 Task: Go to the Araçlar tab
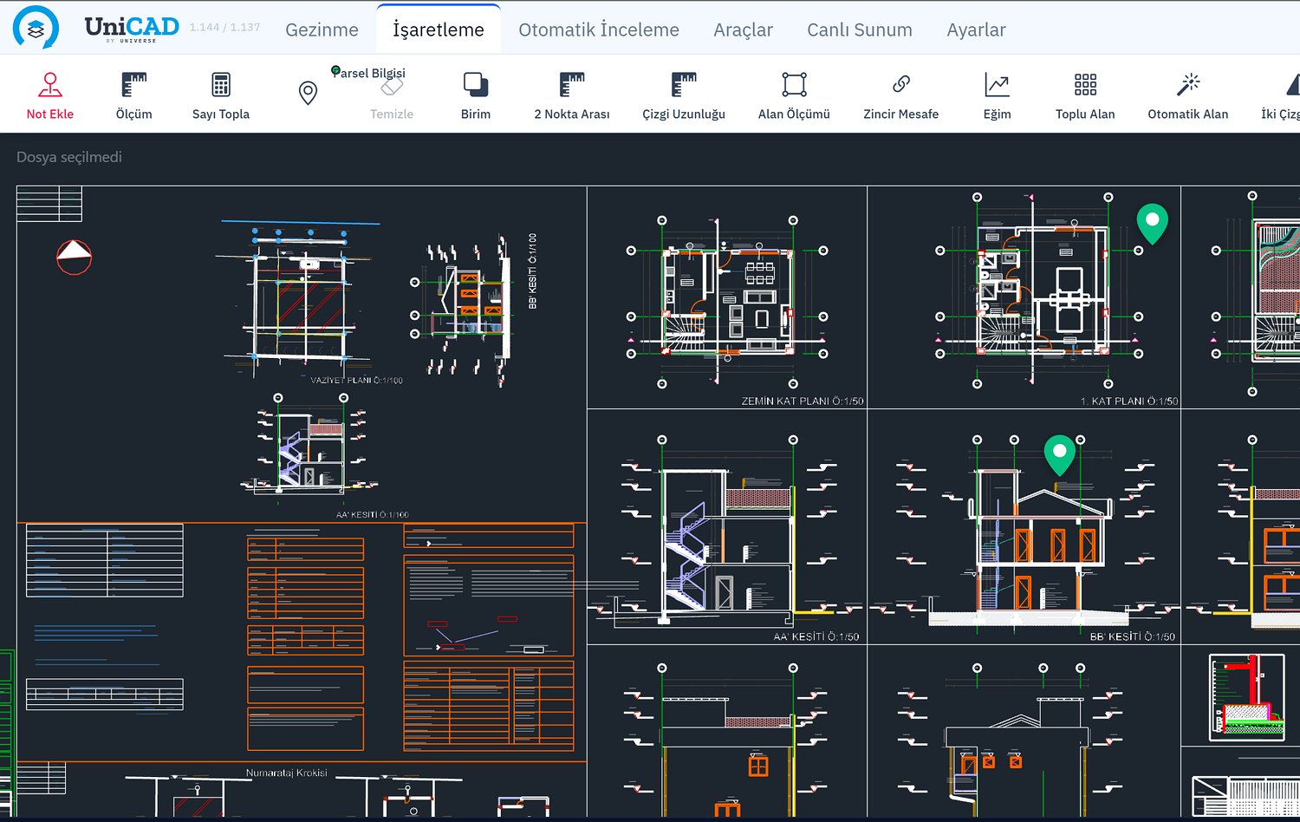[x=743, y=29]
